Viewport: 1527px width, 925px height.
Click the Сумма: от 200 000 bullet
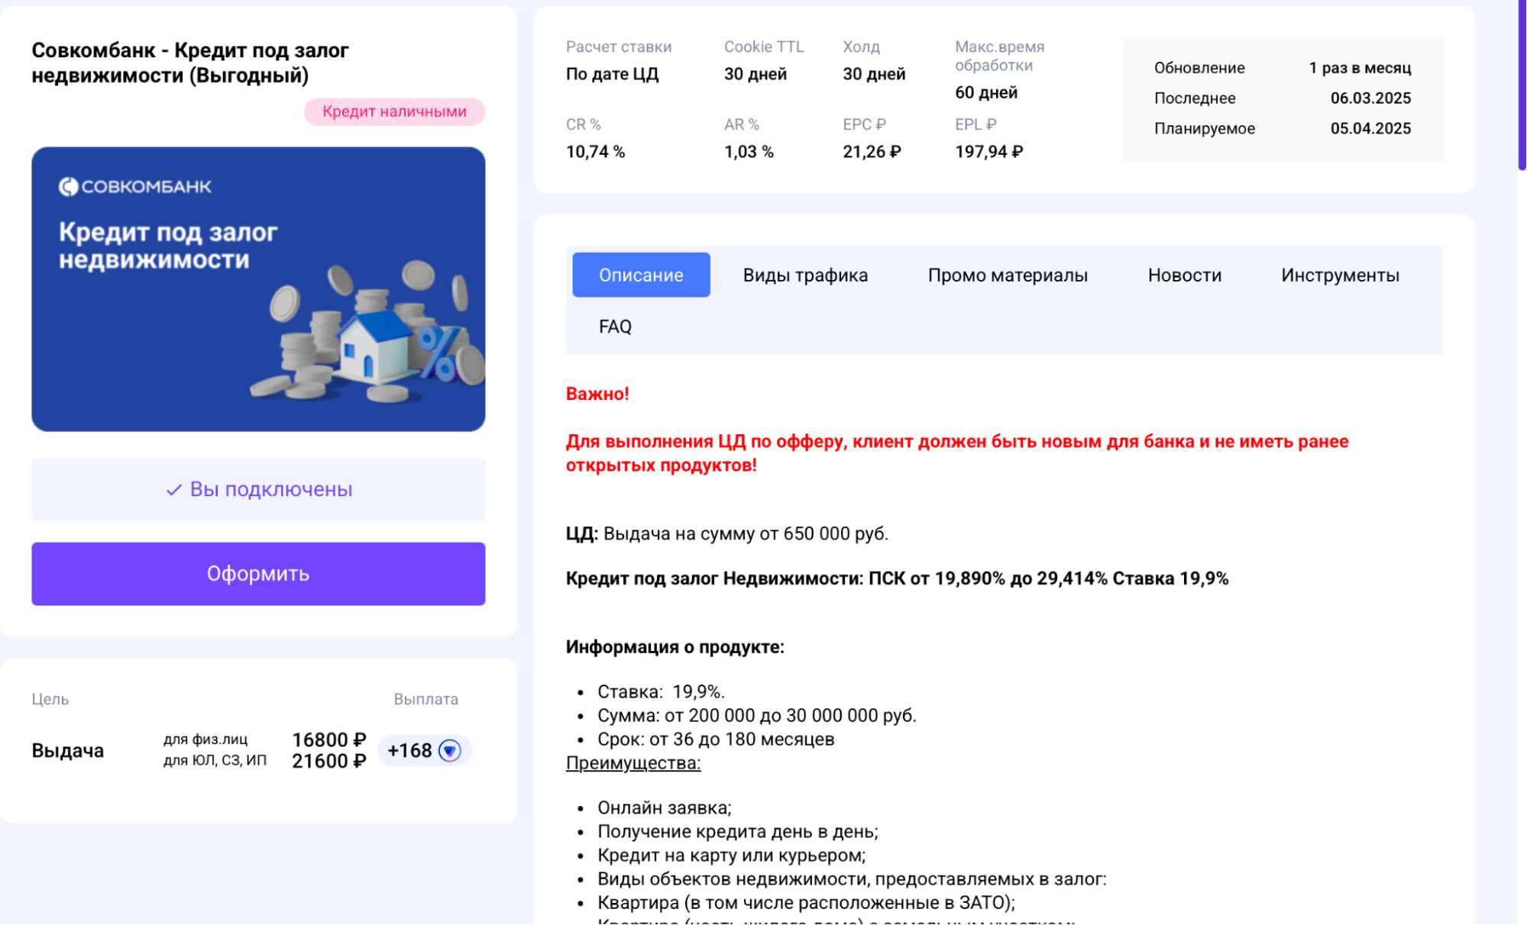click(756, 716)
